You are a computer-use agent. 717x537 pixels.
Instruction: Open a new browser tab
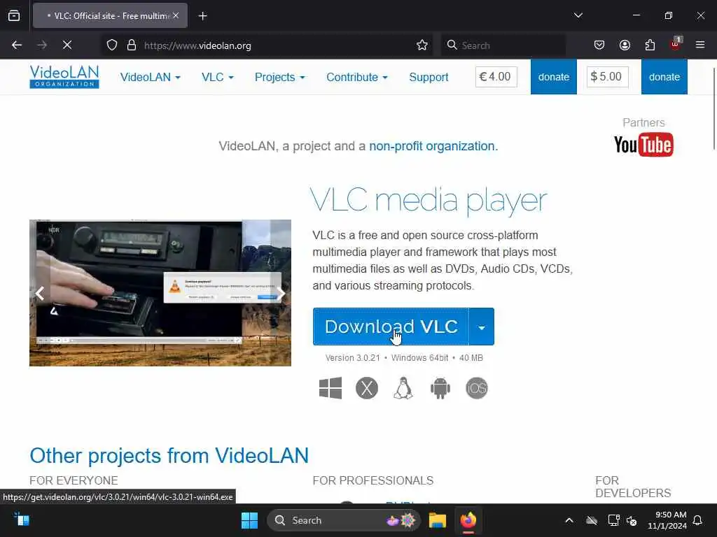pos(203,16)
